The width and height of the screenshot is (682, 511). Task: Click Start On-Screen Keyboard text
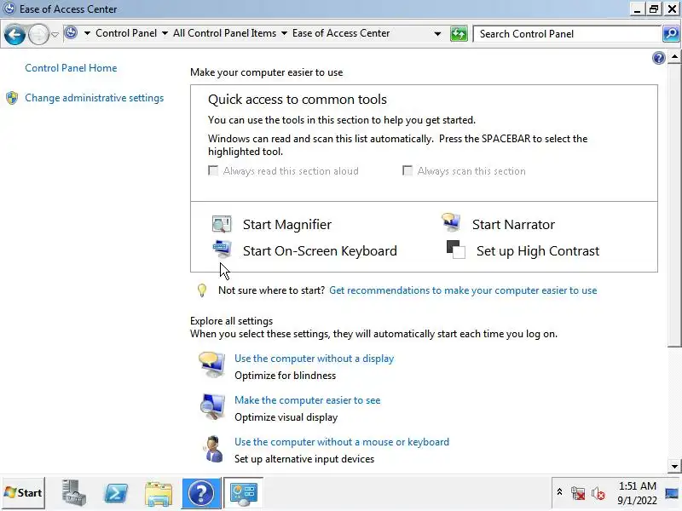pos(320,251)
